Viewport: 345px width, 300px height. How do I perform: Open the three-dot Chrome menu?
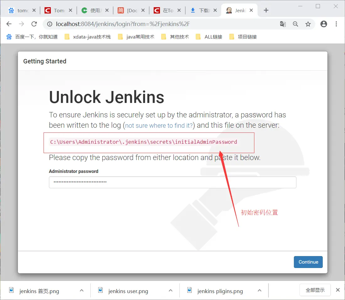pos(336,24)
